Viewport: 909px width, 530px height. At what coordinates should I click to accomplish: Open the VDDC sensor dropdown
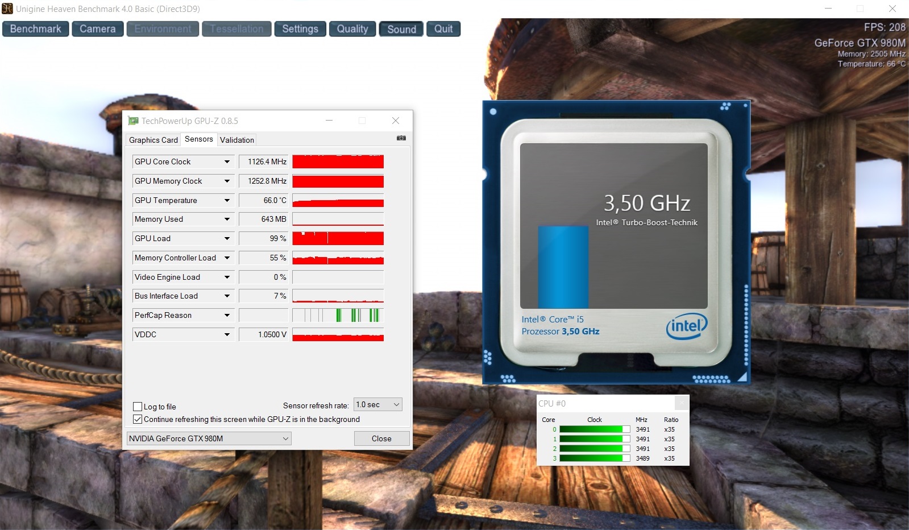pyautogui.click(x=227, y=335)
